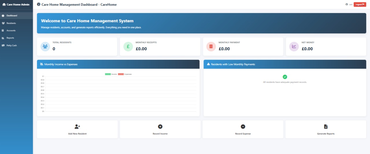Image resolution: width=370 pixels, height=154 pixels.
Task: Toggle the red Expenses legend swatch
Action: [x=121, y=74]
